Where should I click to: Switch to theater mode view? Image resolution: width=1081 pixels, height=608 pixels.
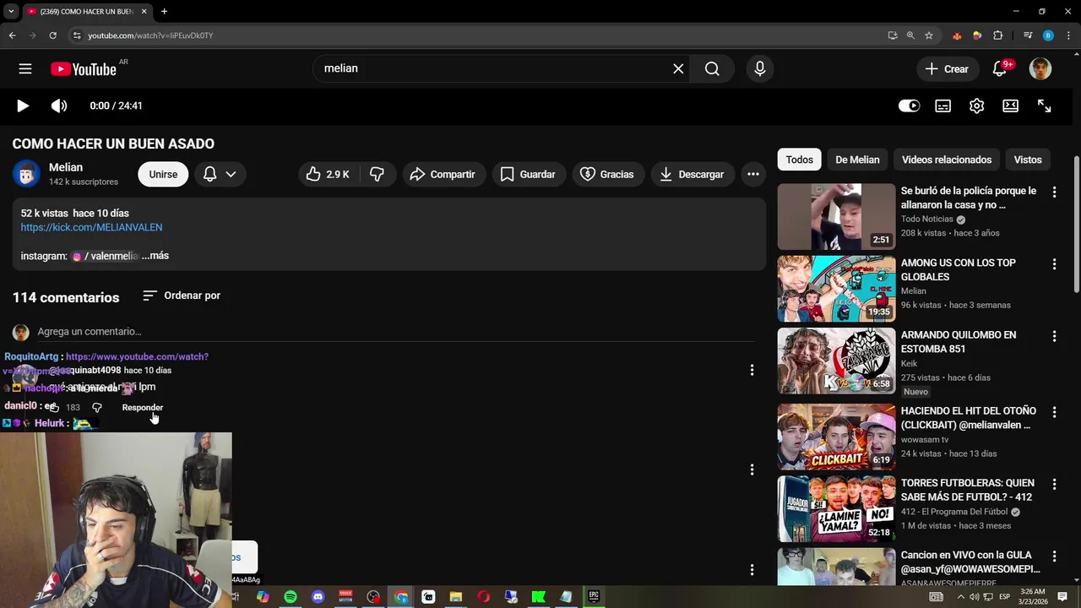point(1010,106)
